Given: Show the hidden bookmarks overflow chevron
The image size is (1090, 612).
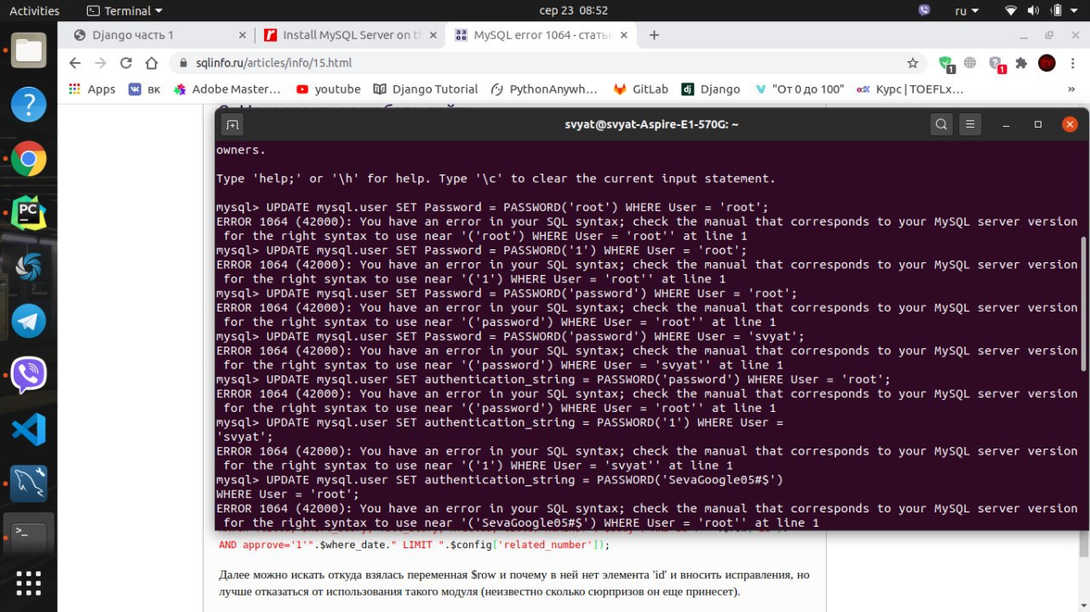Looking at the screenshot, I should pos(1071,89).
